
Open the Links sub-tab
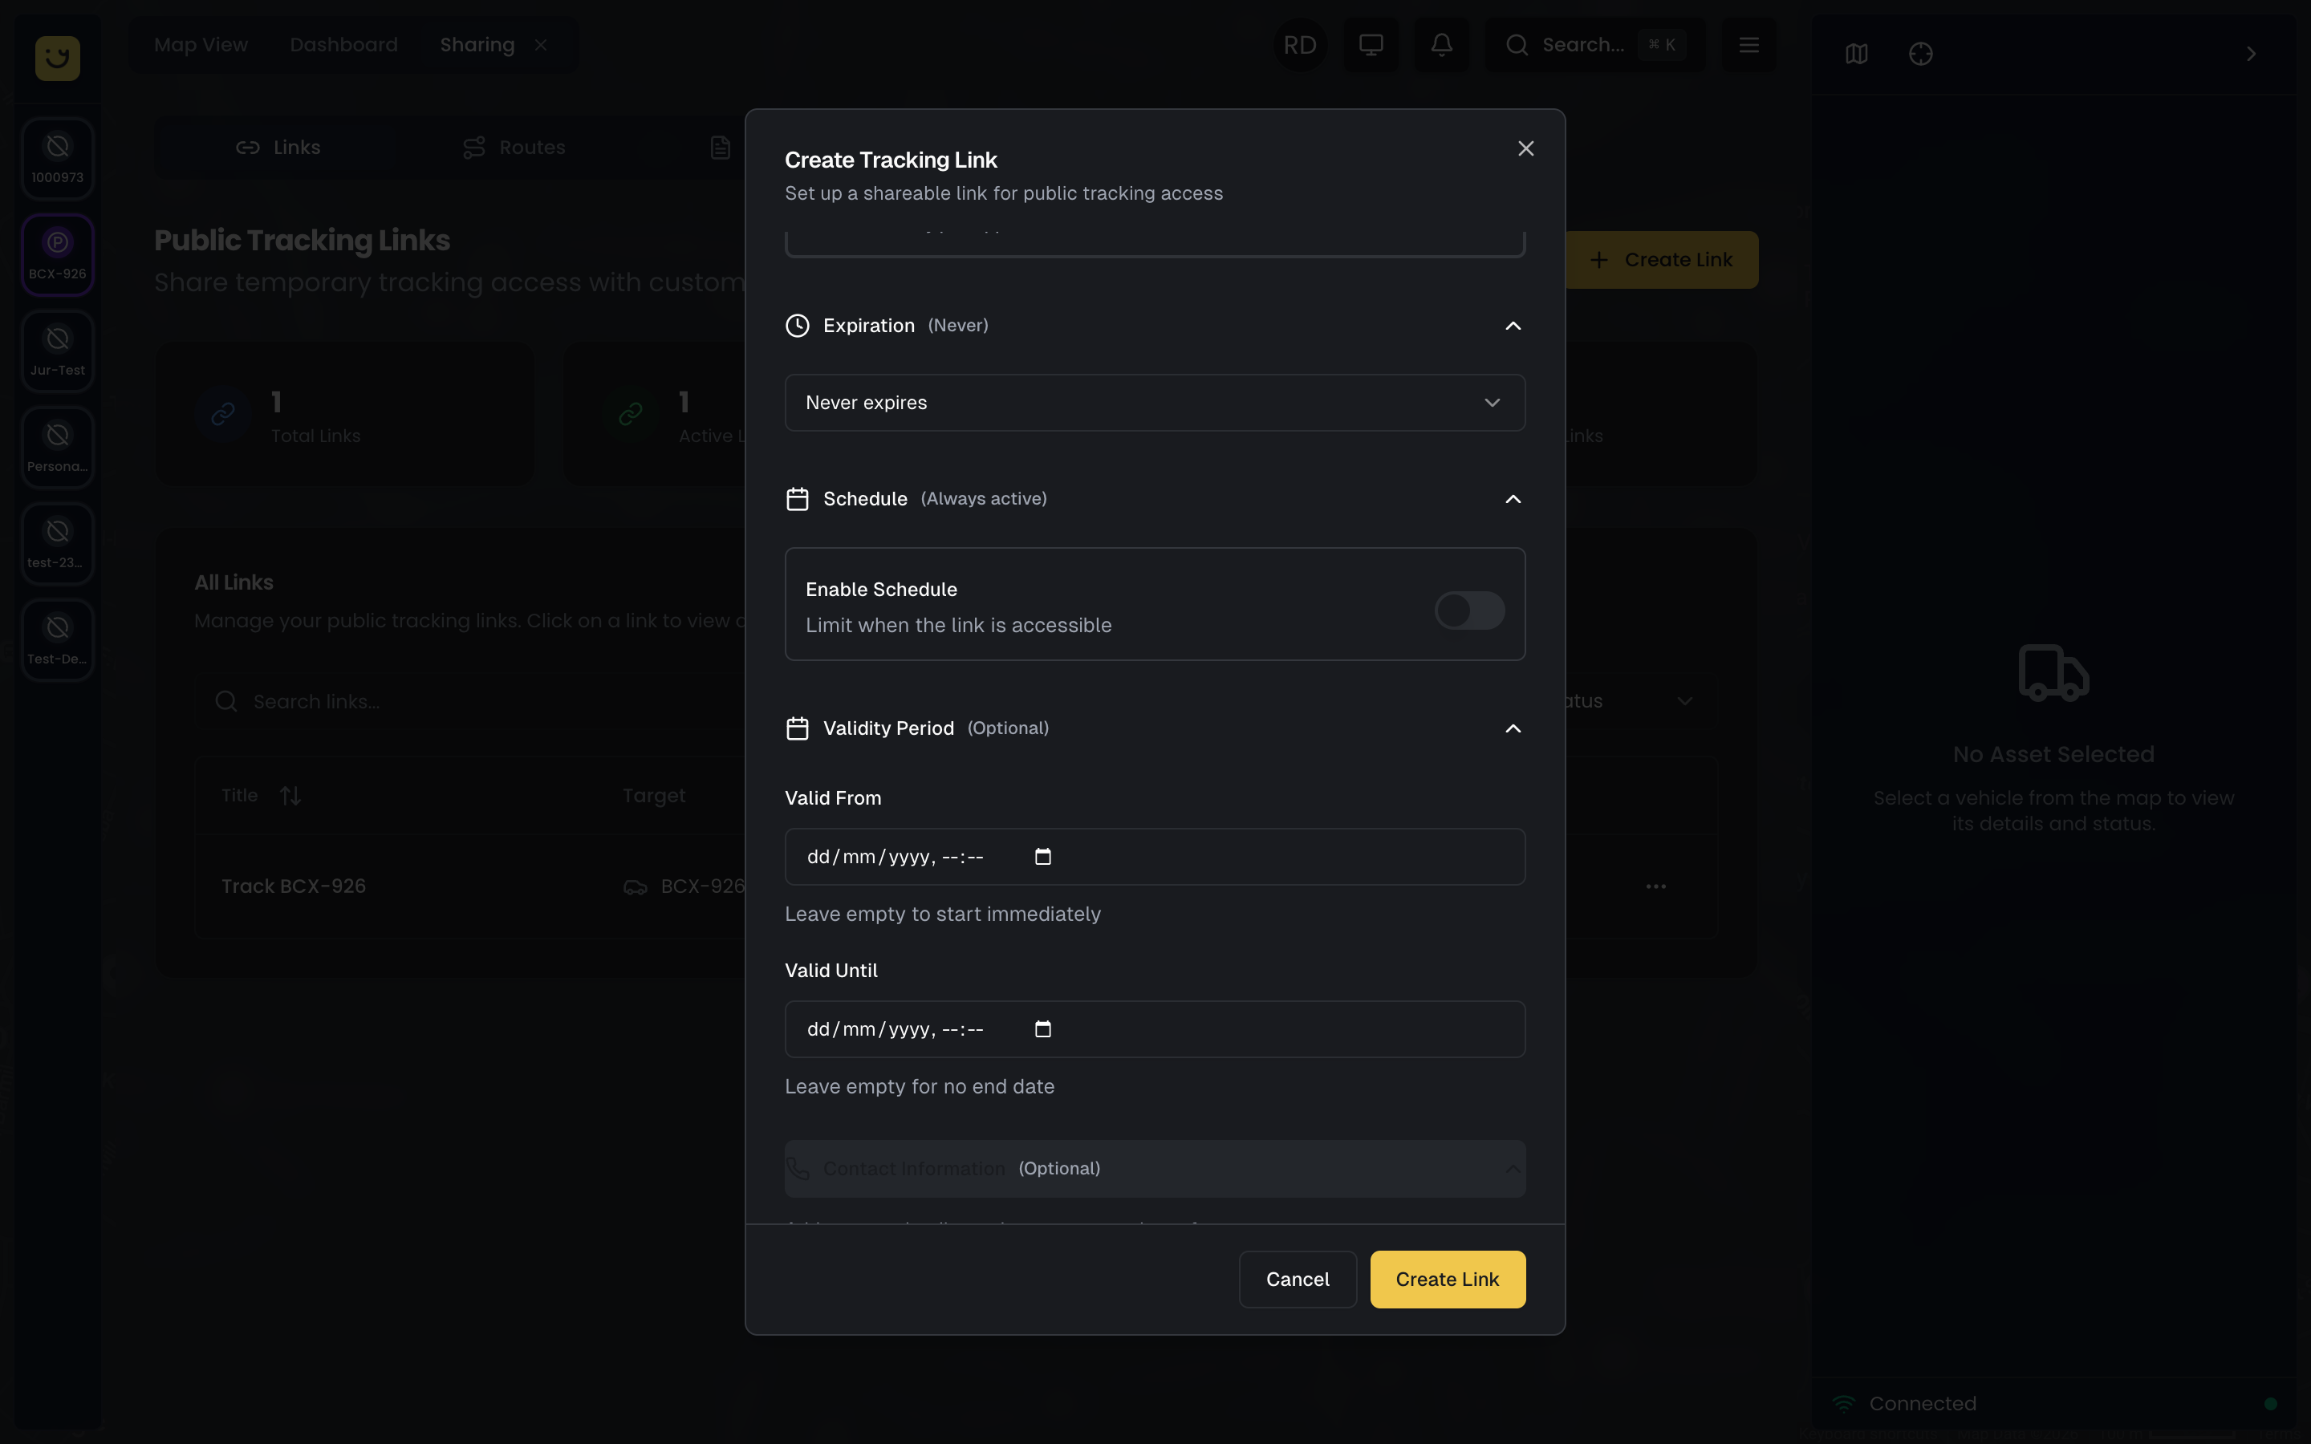[278, 148]
